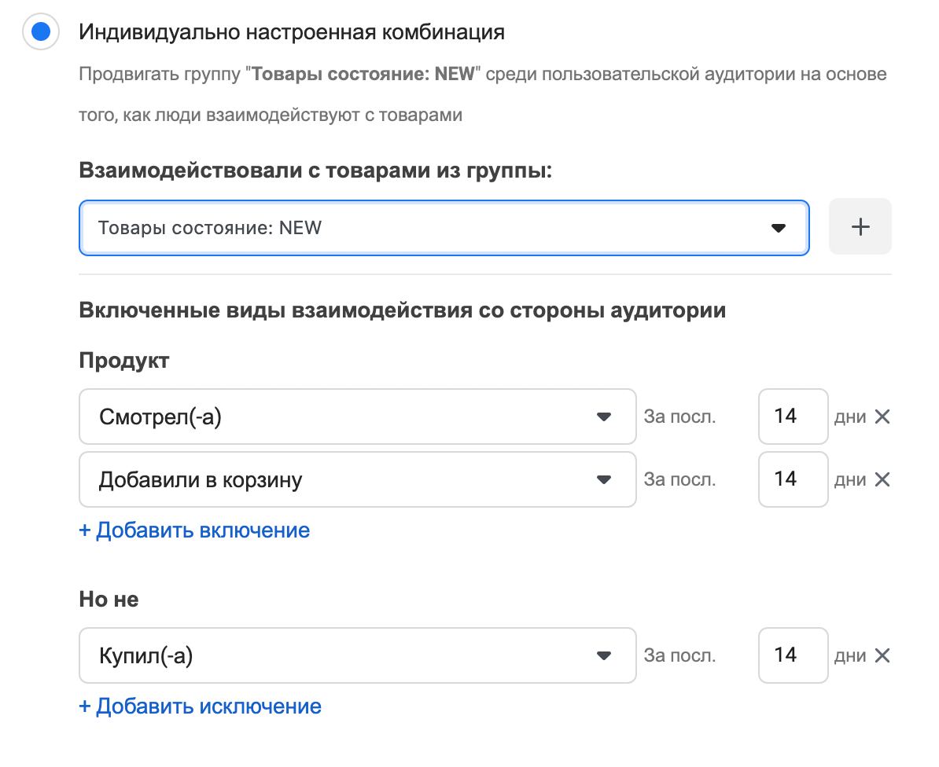Expand the 'Смотрел(-а)' interaction dropdown
The image size is (939, 767).
[357, 417]
